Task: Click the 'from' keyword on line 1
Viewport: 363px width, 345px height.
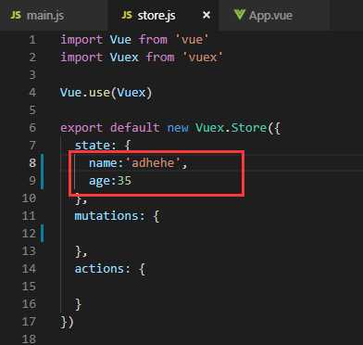Action: click(153, 40)
